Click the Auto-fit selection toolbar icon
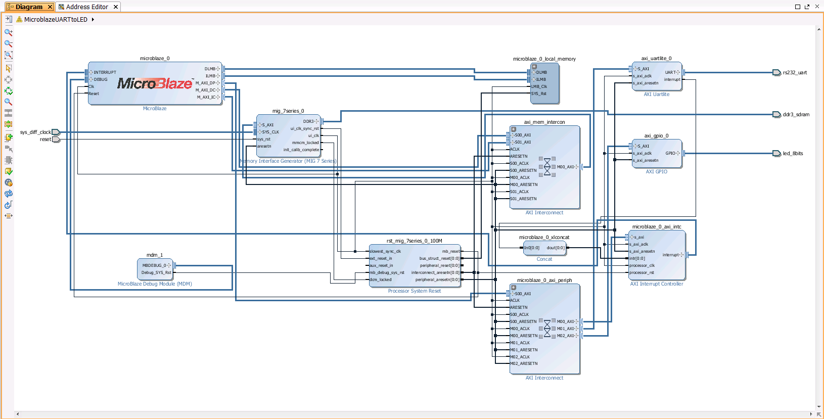Image resolution: width=824 pixels, height=419 pixels. coord(8,79)
